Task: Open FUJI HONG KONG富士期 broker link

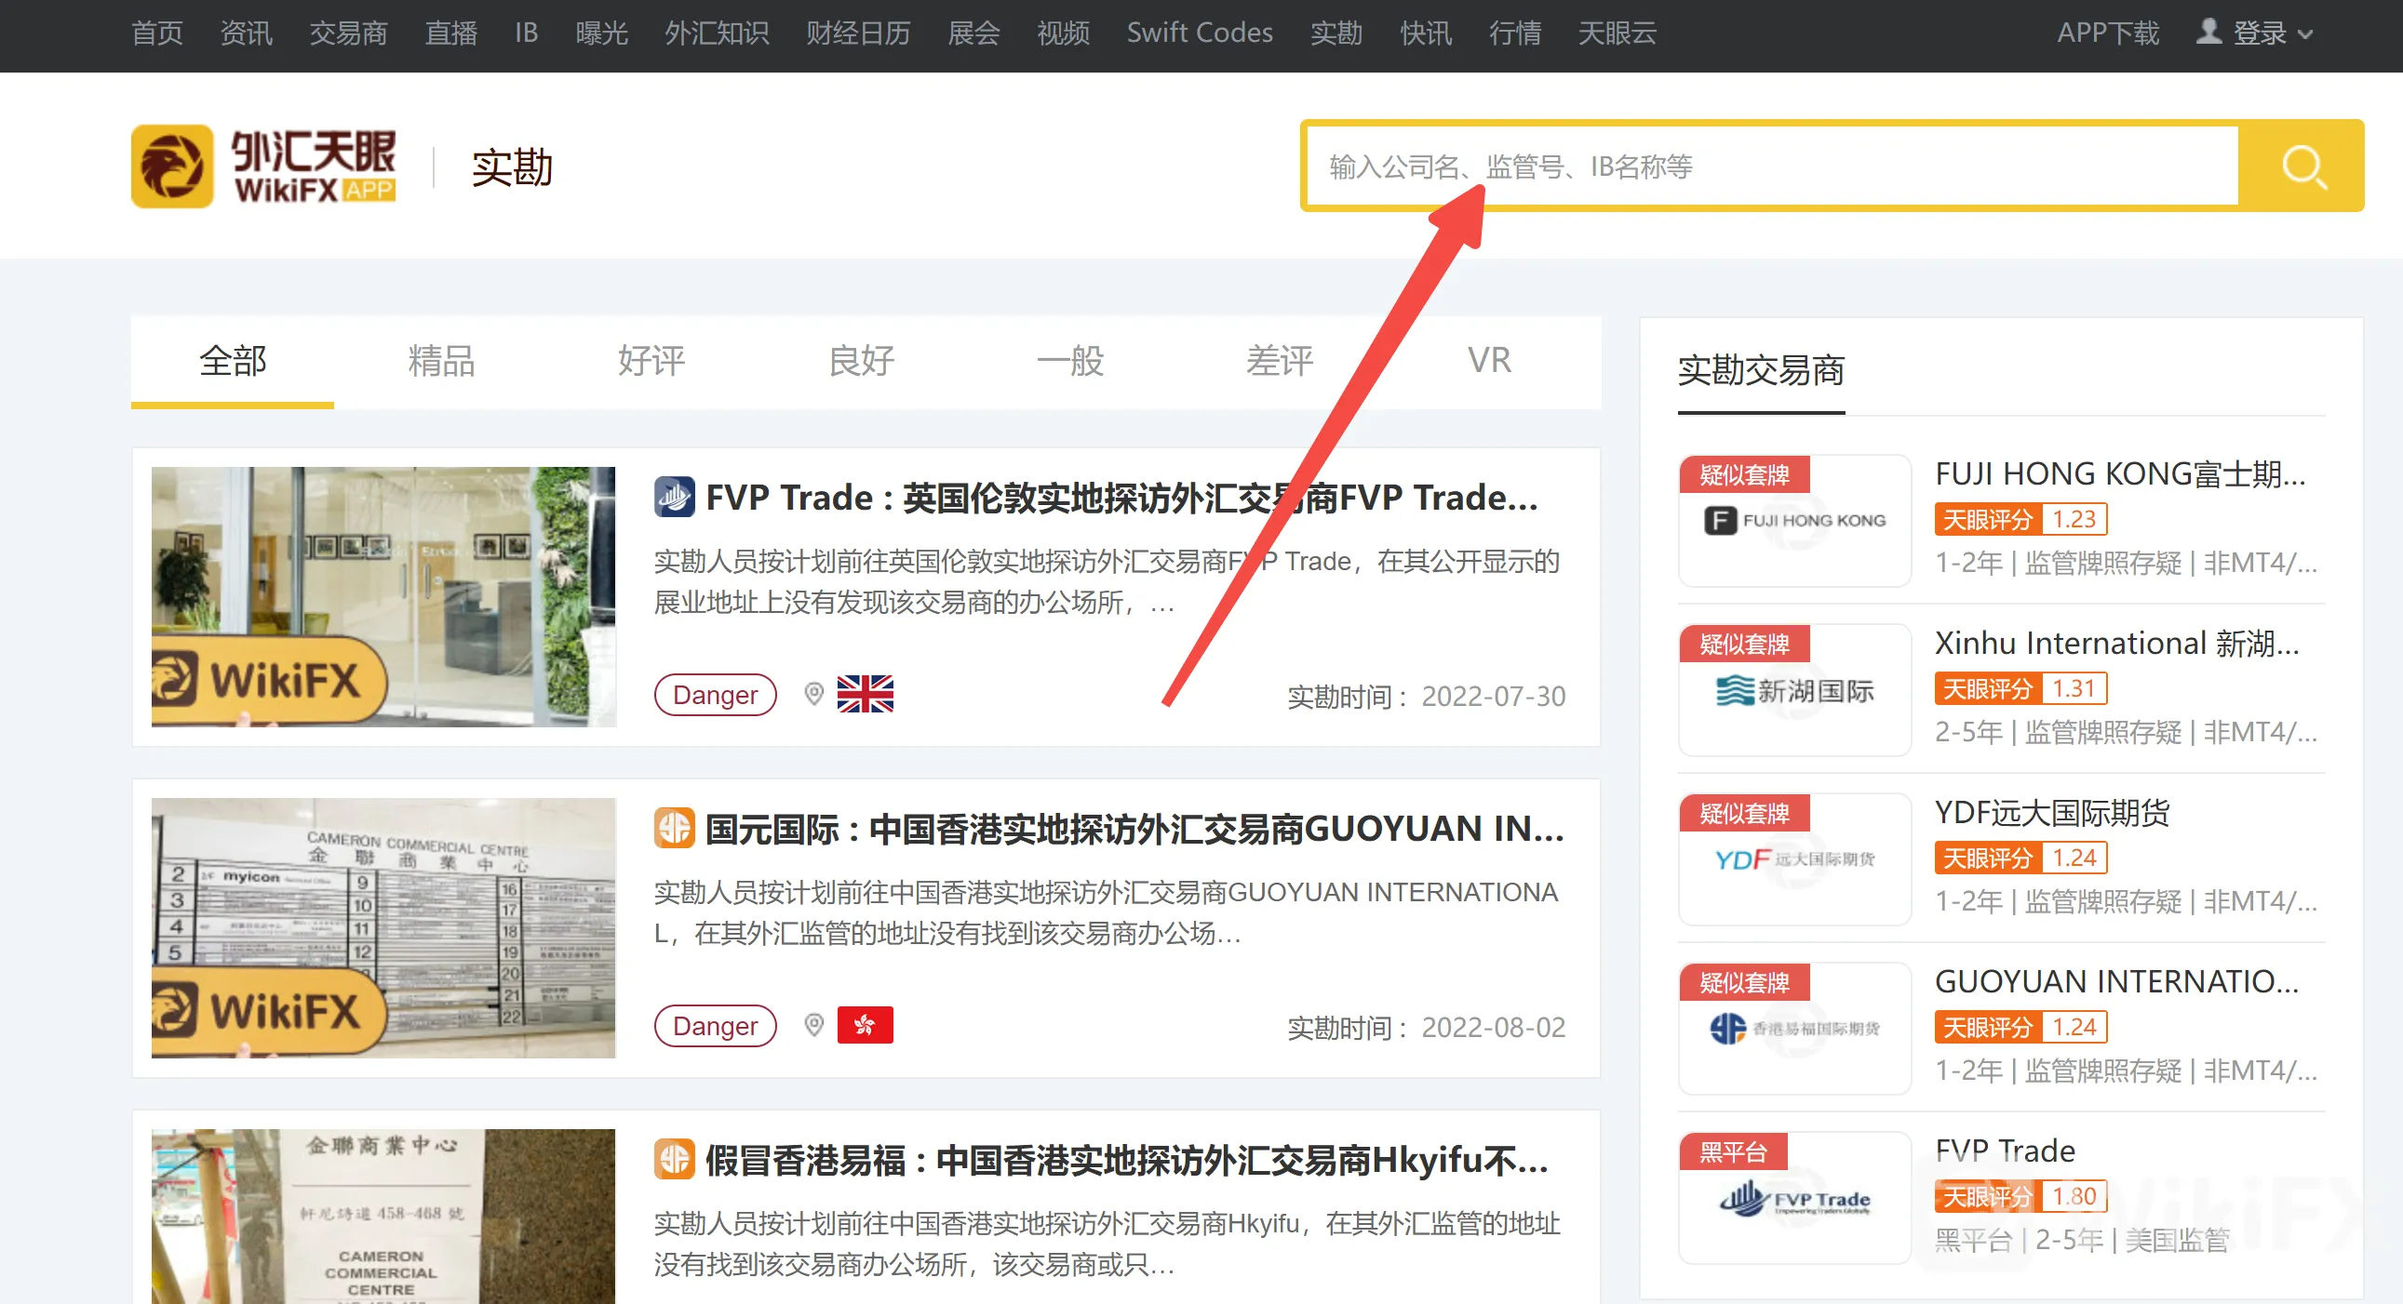Action: (2119, 473)
